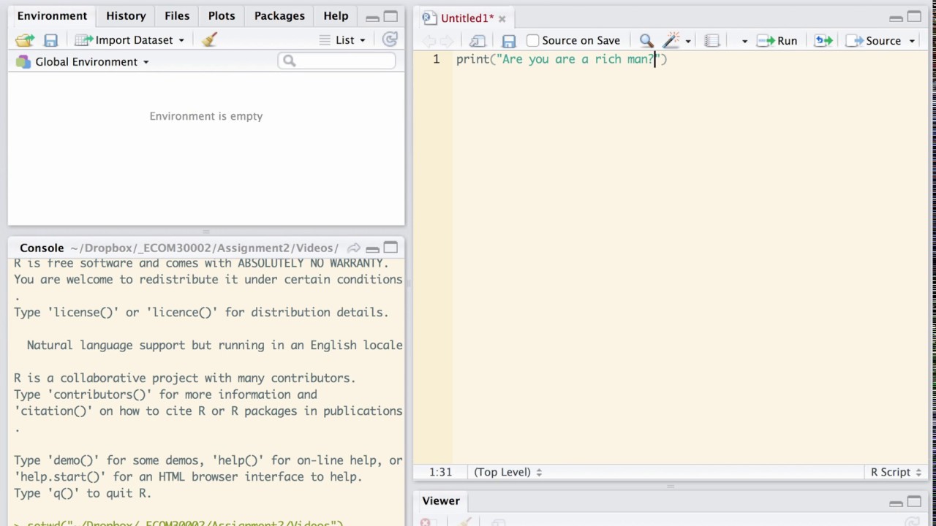Open the Import Dataset dropdown
Viewport: 936px width, 526px height.
pos(181,41)
